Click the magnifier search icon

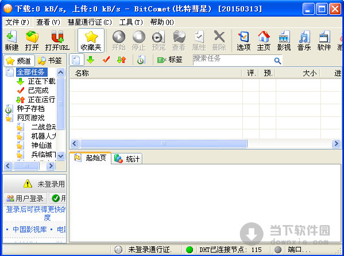[277, 61]
